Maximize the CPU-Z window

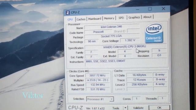(150, 9)
